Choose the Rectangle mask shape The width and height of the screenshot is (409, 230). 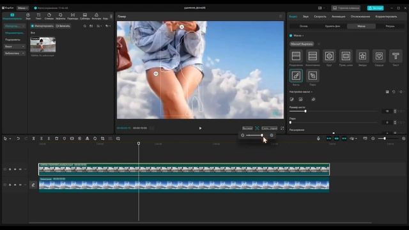346,56
